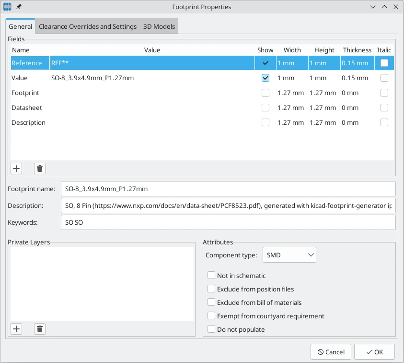The image size is (404, 363).
Task: Click the pin window icon
Action: tap(19, 7)
